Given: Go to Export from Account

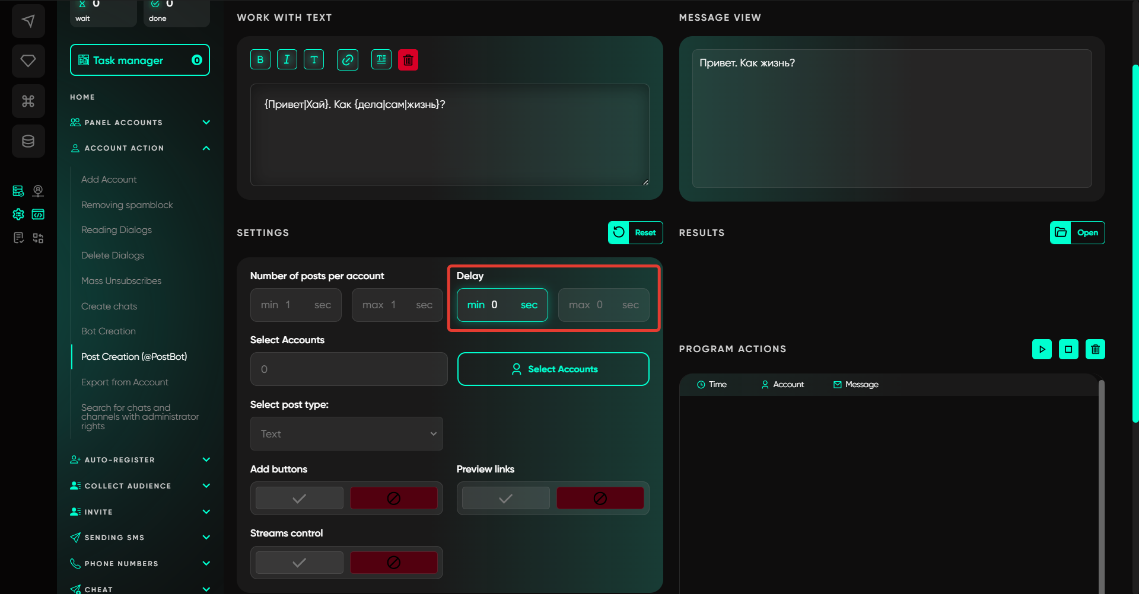Looking at the screenshot, I should [x=125, y=382].
